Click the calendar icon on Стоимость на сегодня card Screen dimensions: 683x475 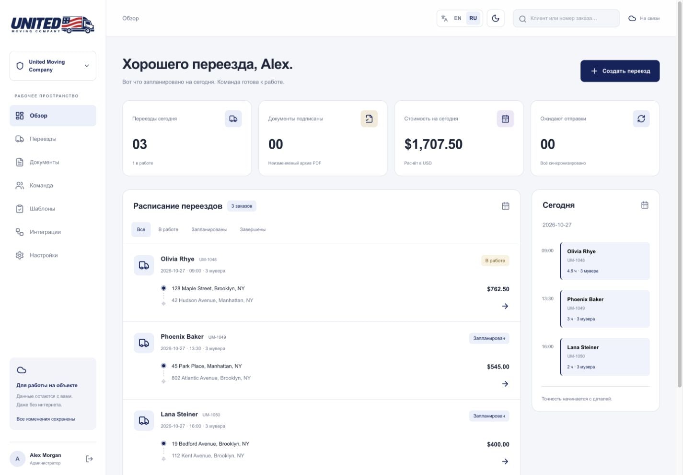point(505,119)
